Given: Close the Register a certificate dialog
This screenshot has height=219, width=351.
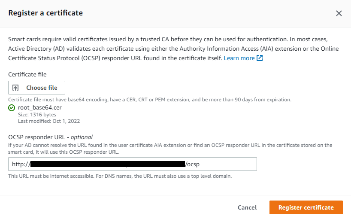Looking at the screenshot, I should coord(339,13).
